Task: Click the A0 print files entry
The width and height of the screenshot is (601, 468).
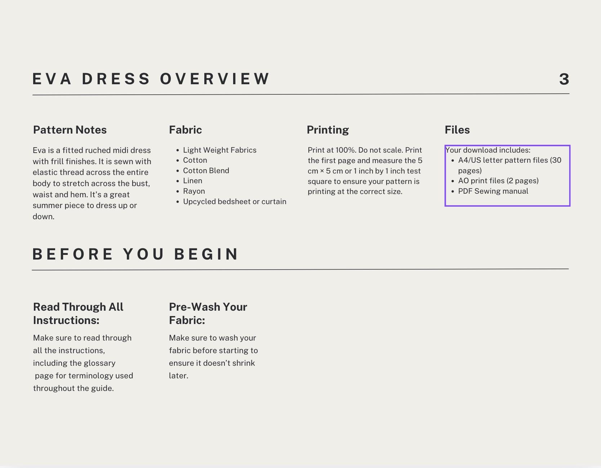Action: [498, 181]
